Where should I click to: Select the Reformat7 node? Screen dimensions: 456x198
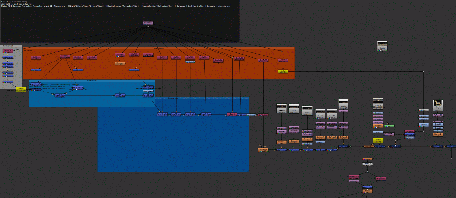coord(389,134)
